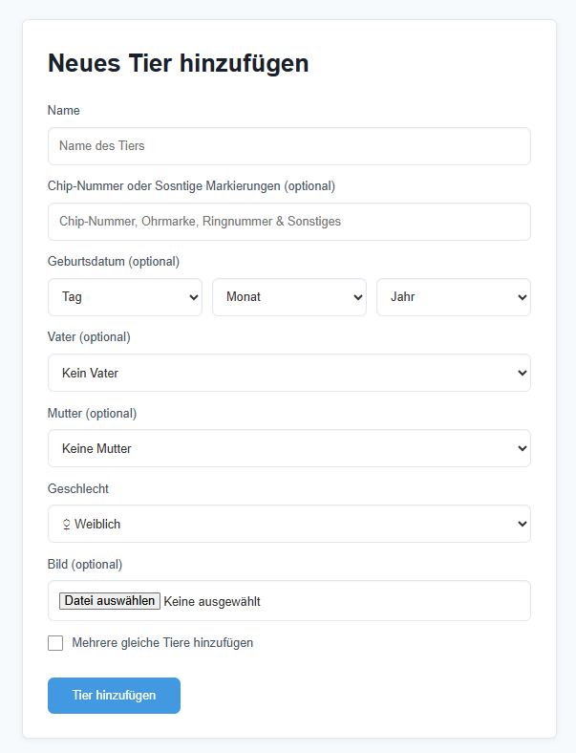Click the Keine ausgewählt file status text
The image size is (576, 753).
pyautogui.click(x=212, y=602)
